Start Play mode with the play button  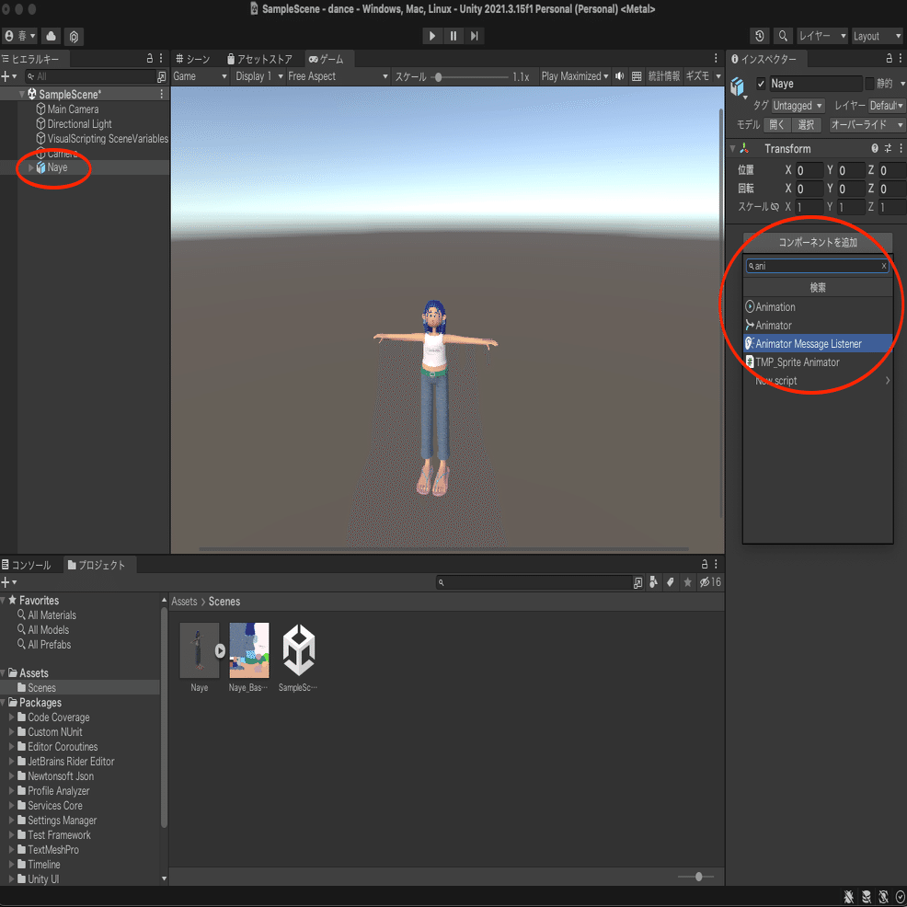coord(431,36)
